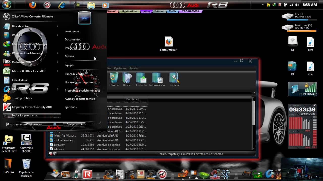
Task: Expand Microsoft Office Excel 2007 submenu arrow
Action: click(x=58, y=71)
